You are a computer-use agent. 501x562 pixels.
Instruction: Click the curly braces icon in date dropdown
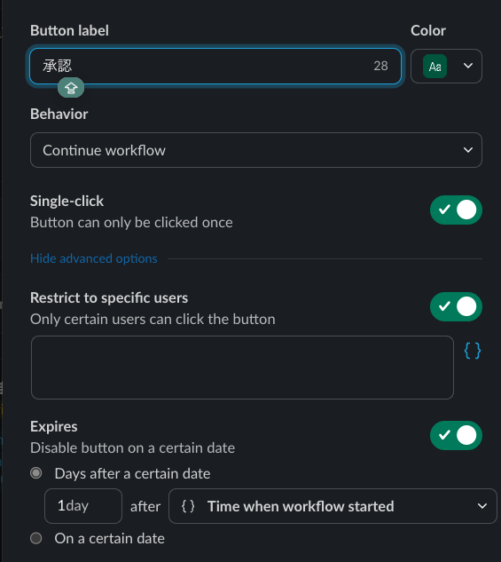point(188,506)
